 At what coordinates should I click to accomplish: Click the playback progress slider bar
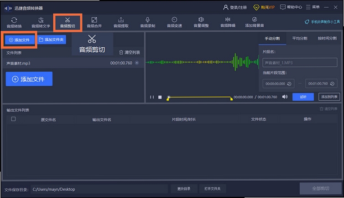(200, 97)
